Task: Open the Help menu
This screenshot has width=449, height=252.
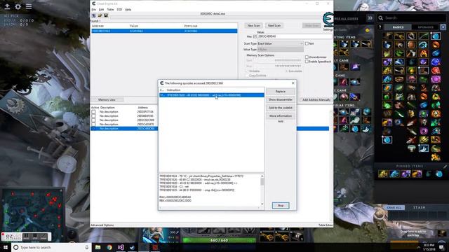Action: coord(128,10)
